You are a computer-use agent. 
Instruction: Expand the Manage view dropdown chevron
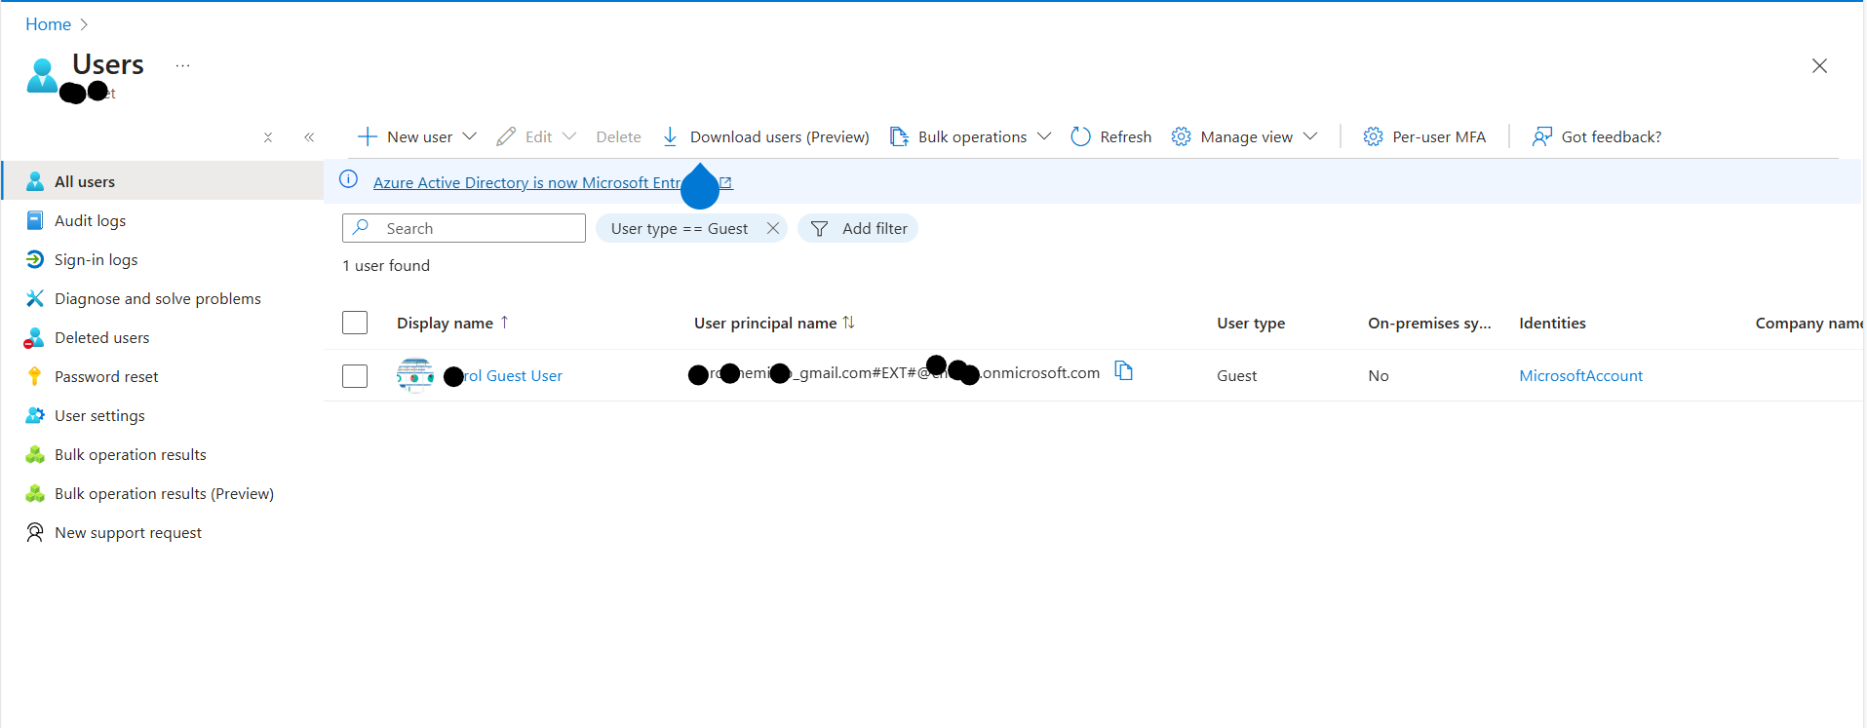click(1310, 136)
